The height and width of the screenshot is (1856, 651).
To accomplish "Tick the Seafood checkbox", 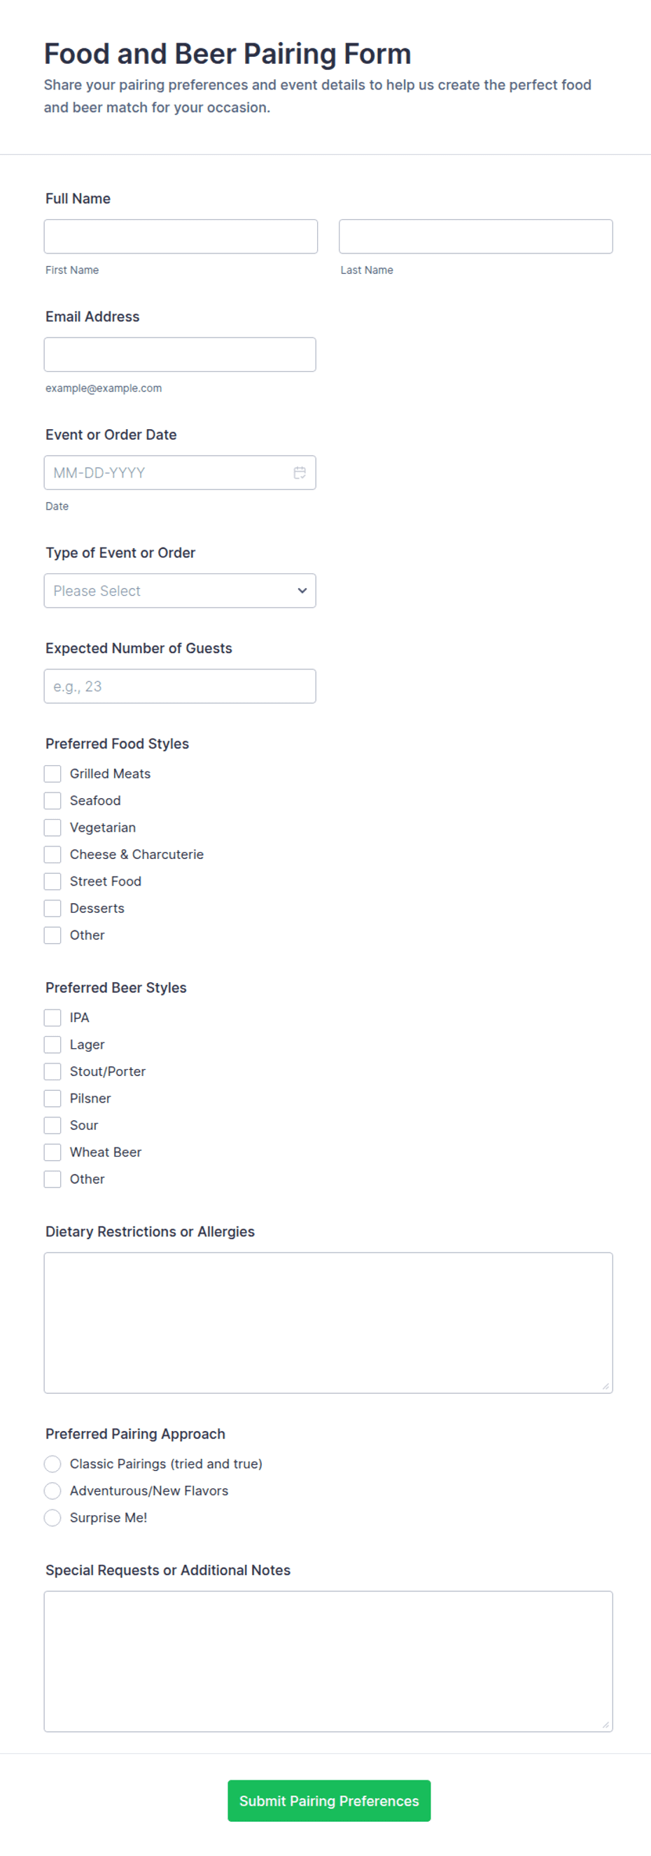I will 52,800.
